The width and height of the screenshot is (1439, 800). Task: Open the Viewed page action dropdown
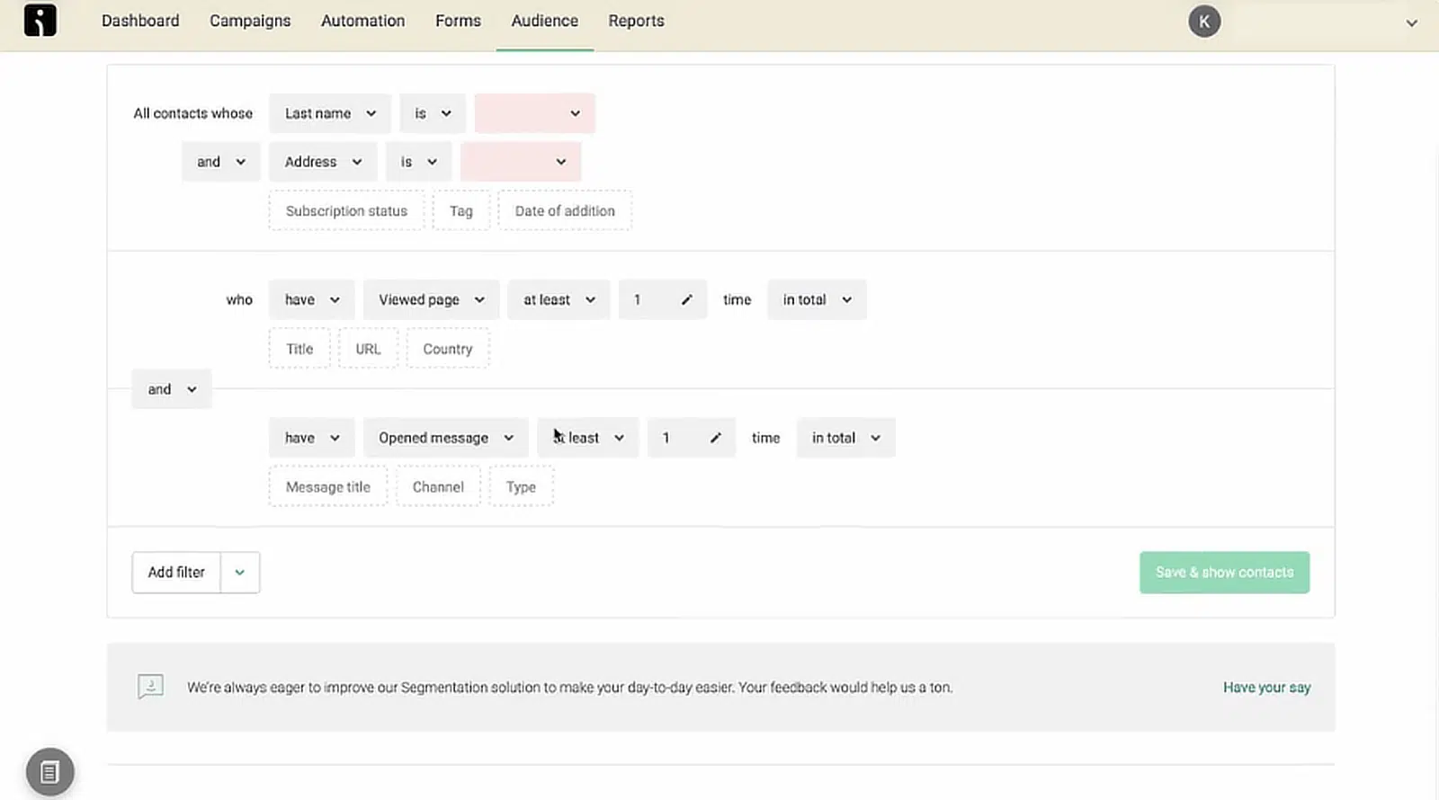pyautogui.click(x=431, y=300)
